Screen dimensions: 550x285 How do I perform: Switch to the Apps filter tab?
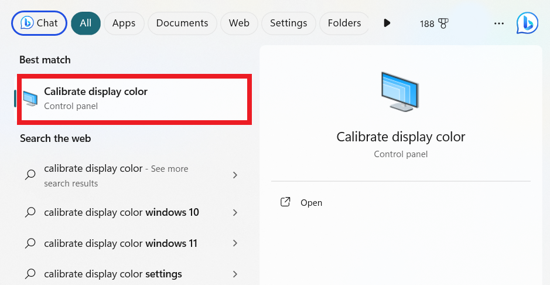[x=124, y=23]
